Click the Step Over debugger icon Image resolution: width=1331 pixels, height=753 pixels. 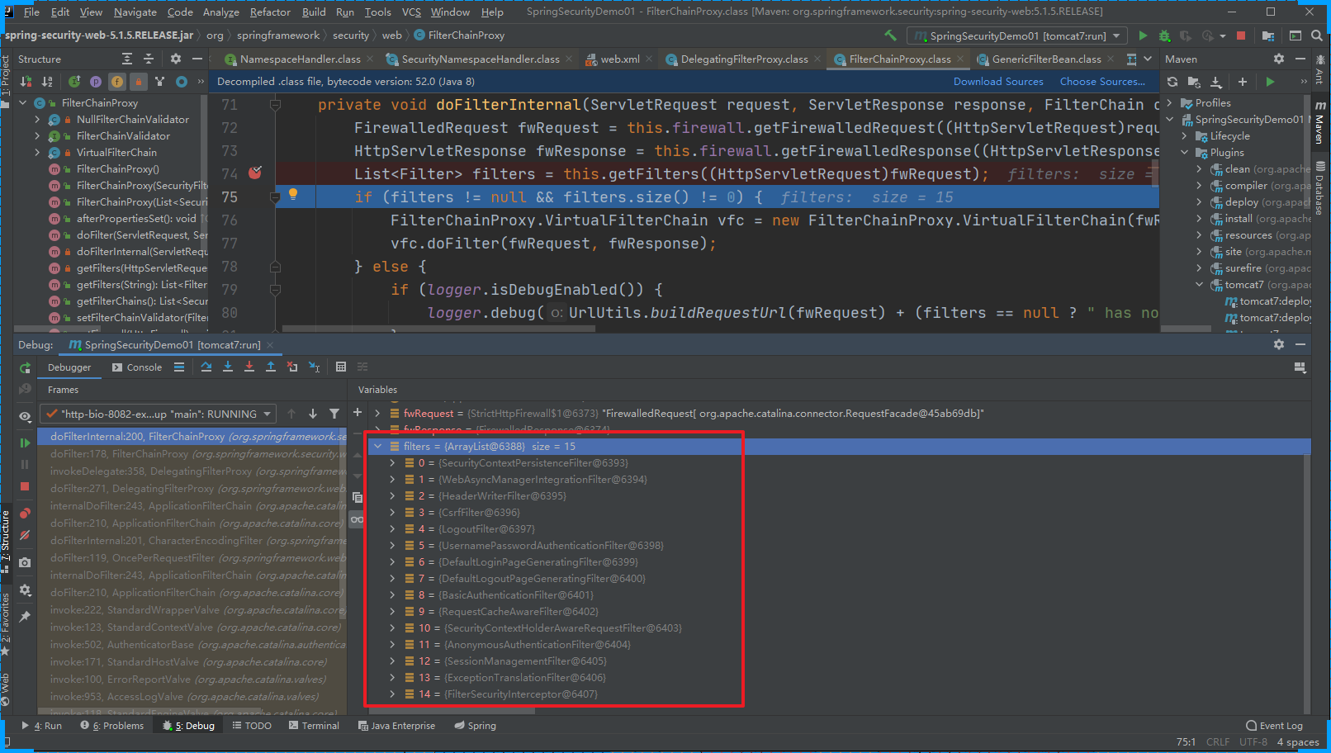coord(206,367)
